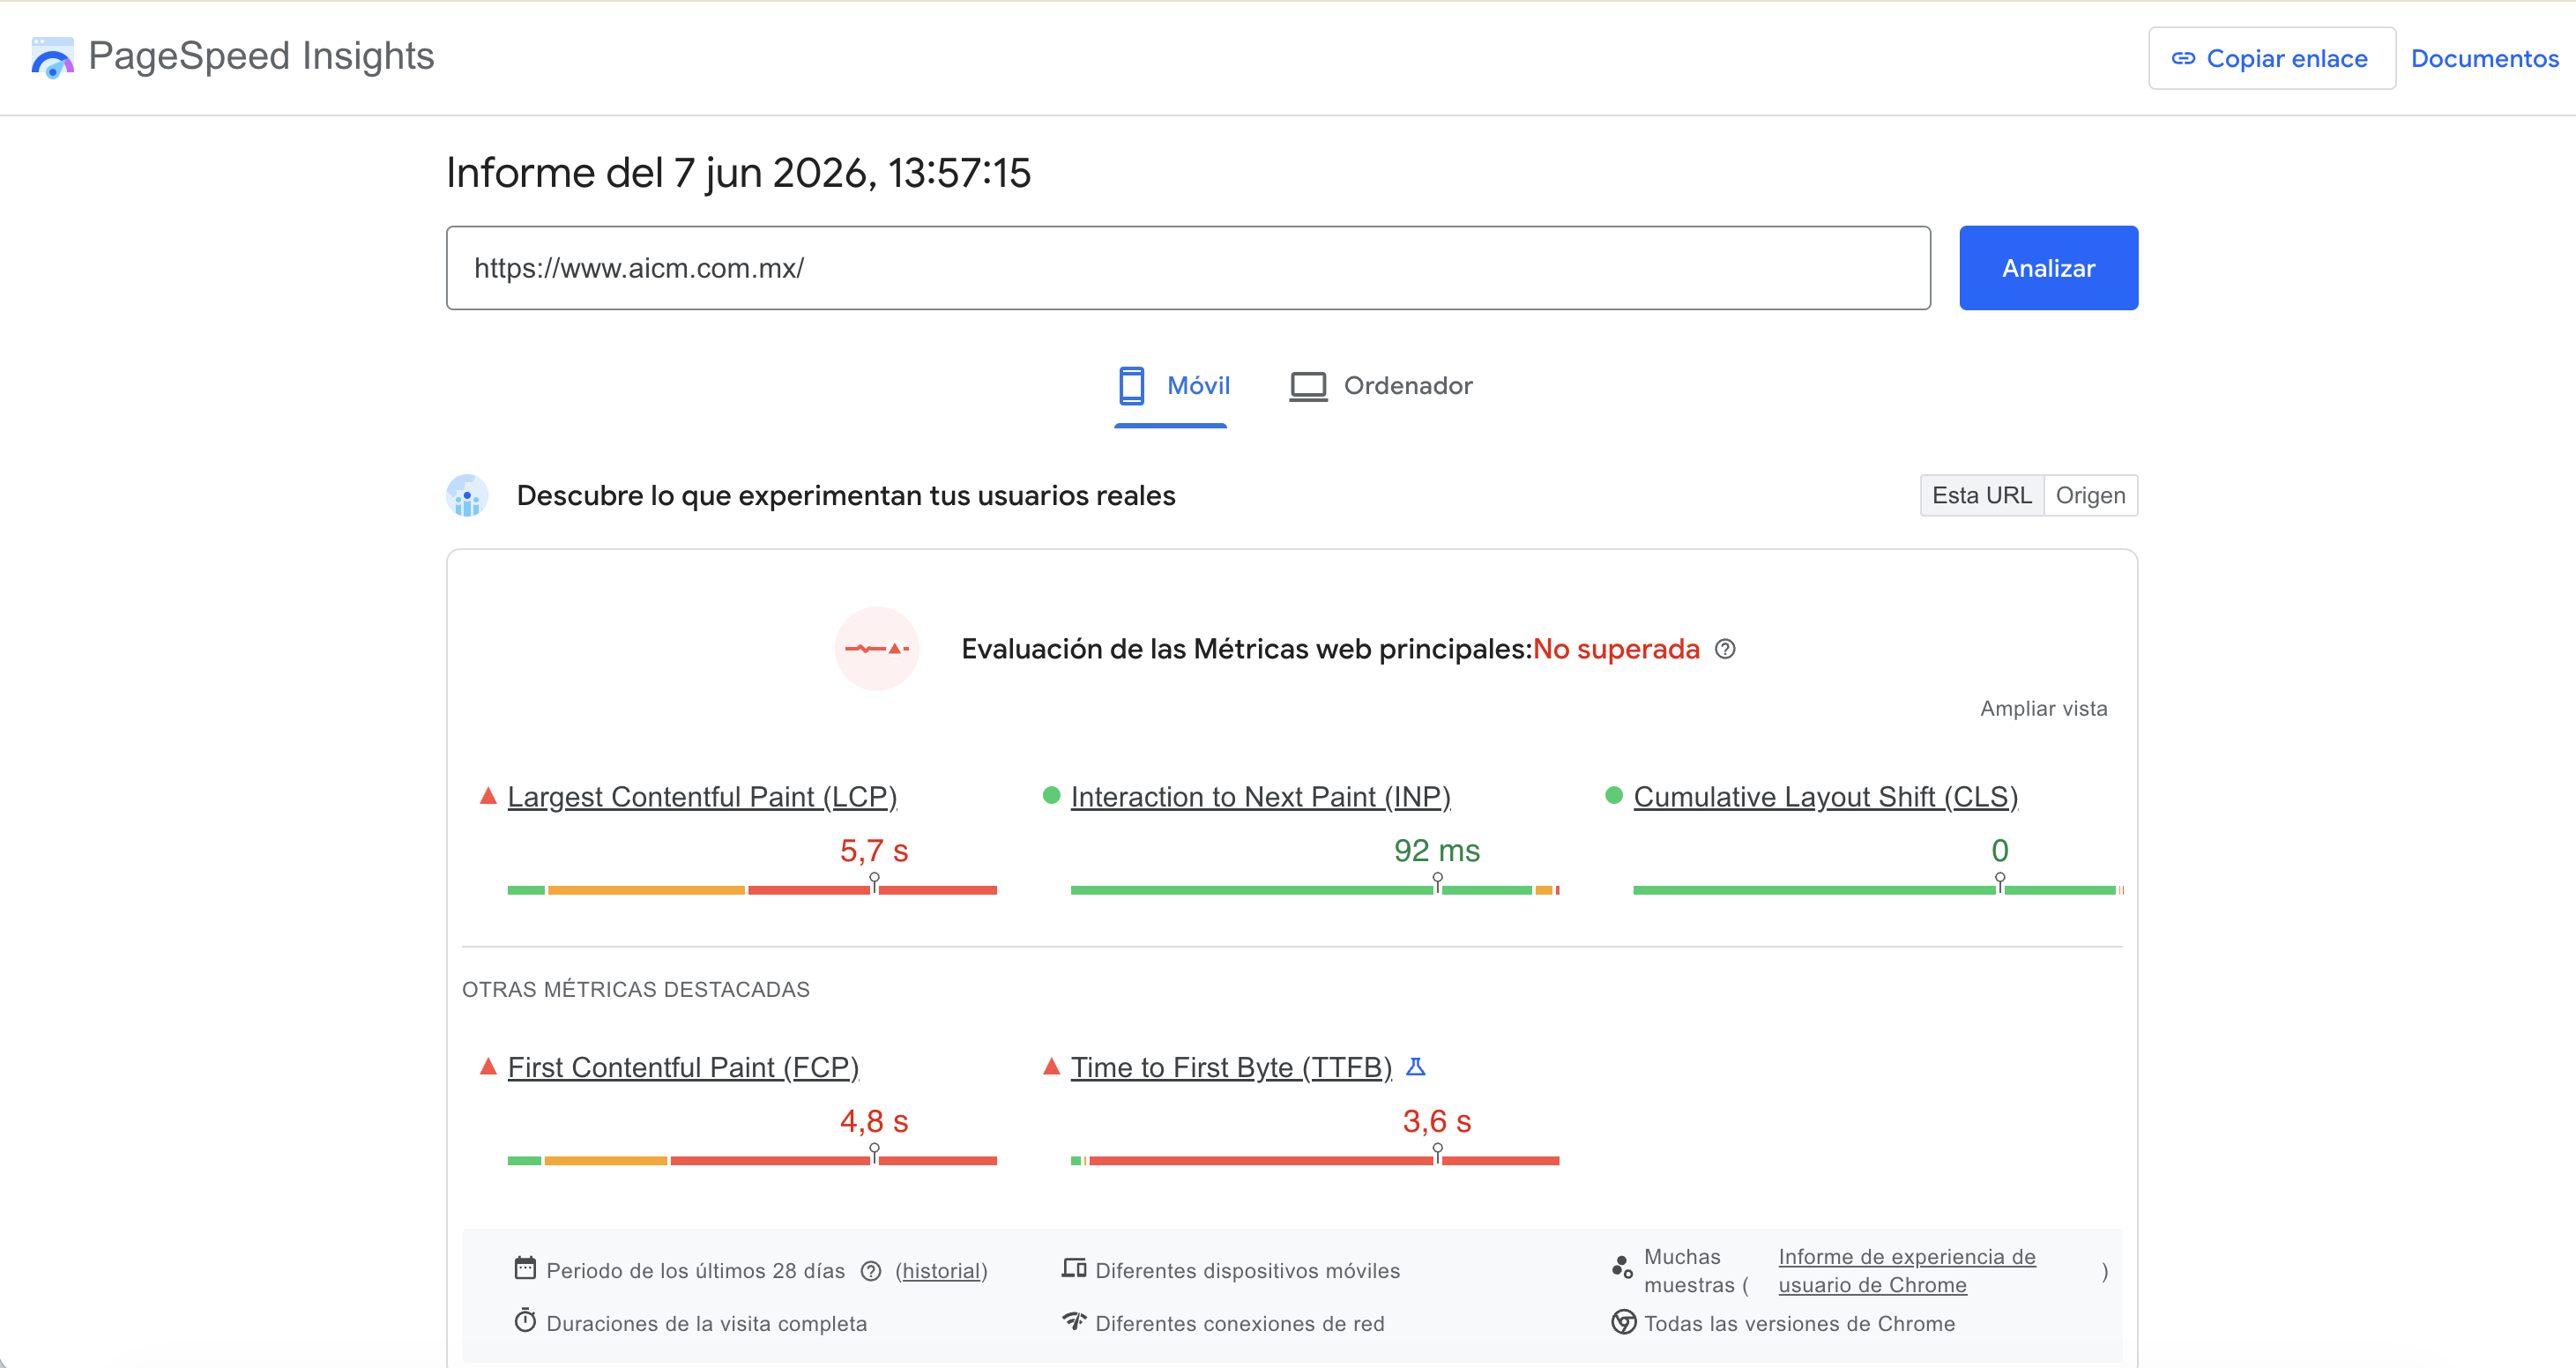The height and width of the screenshot is (1368, 2576).
Task: Click the Analizar button
Action: pos(2048,268)
